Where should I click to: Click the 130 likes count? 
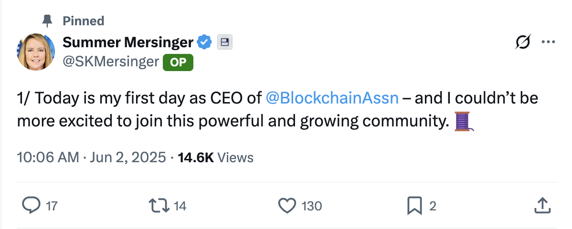pos(312,206)
